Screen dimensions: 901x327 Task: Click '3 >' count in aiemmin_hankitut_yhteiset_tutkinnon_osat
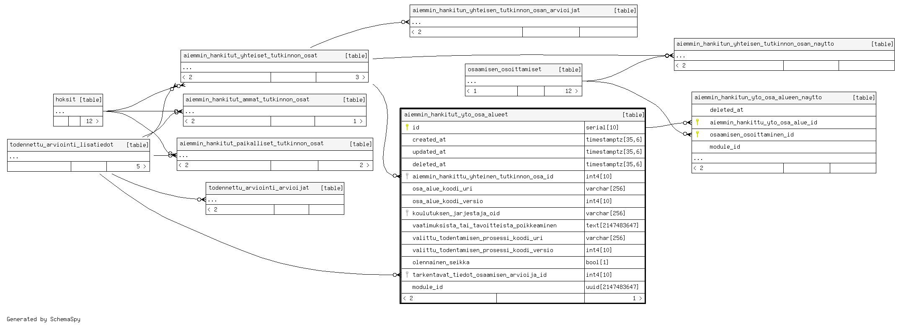coord(360,77)
